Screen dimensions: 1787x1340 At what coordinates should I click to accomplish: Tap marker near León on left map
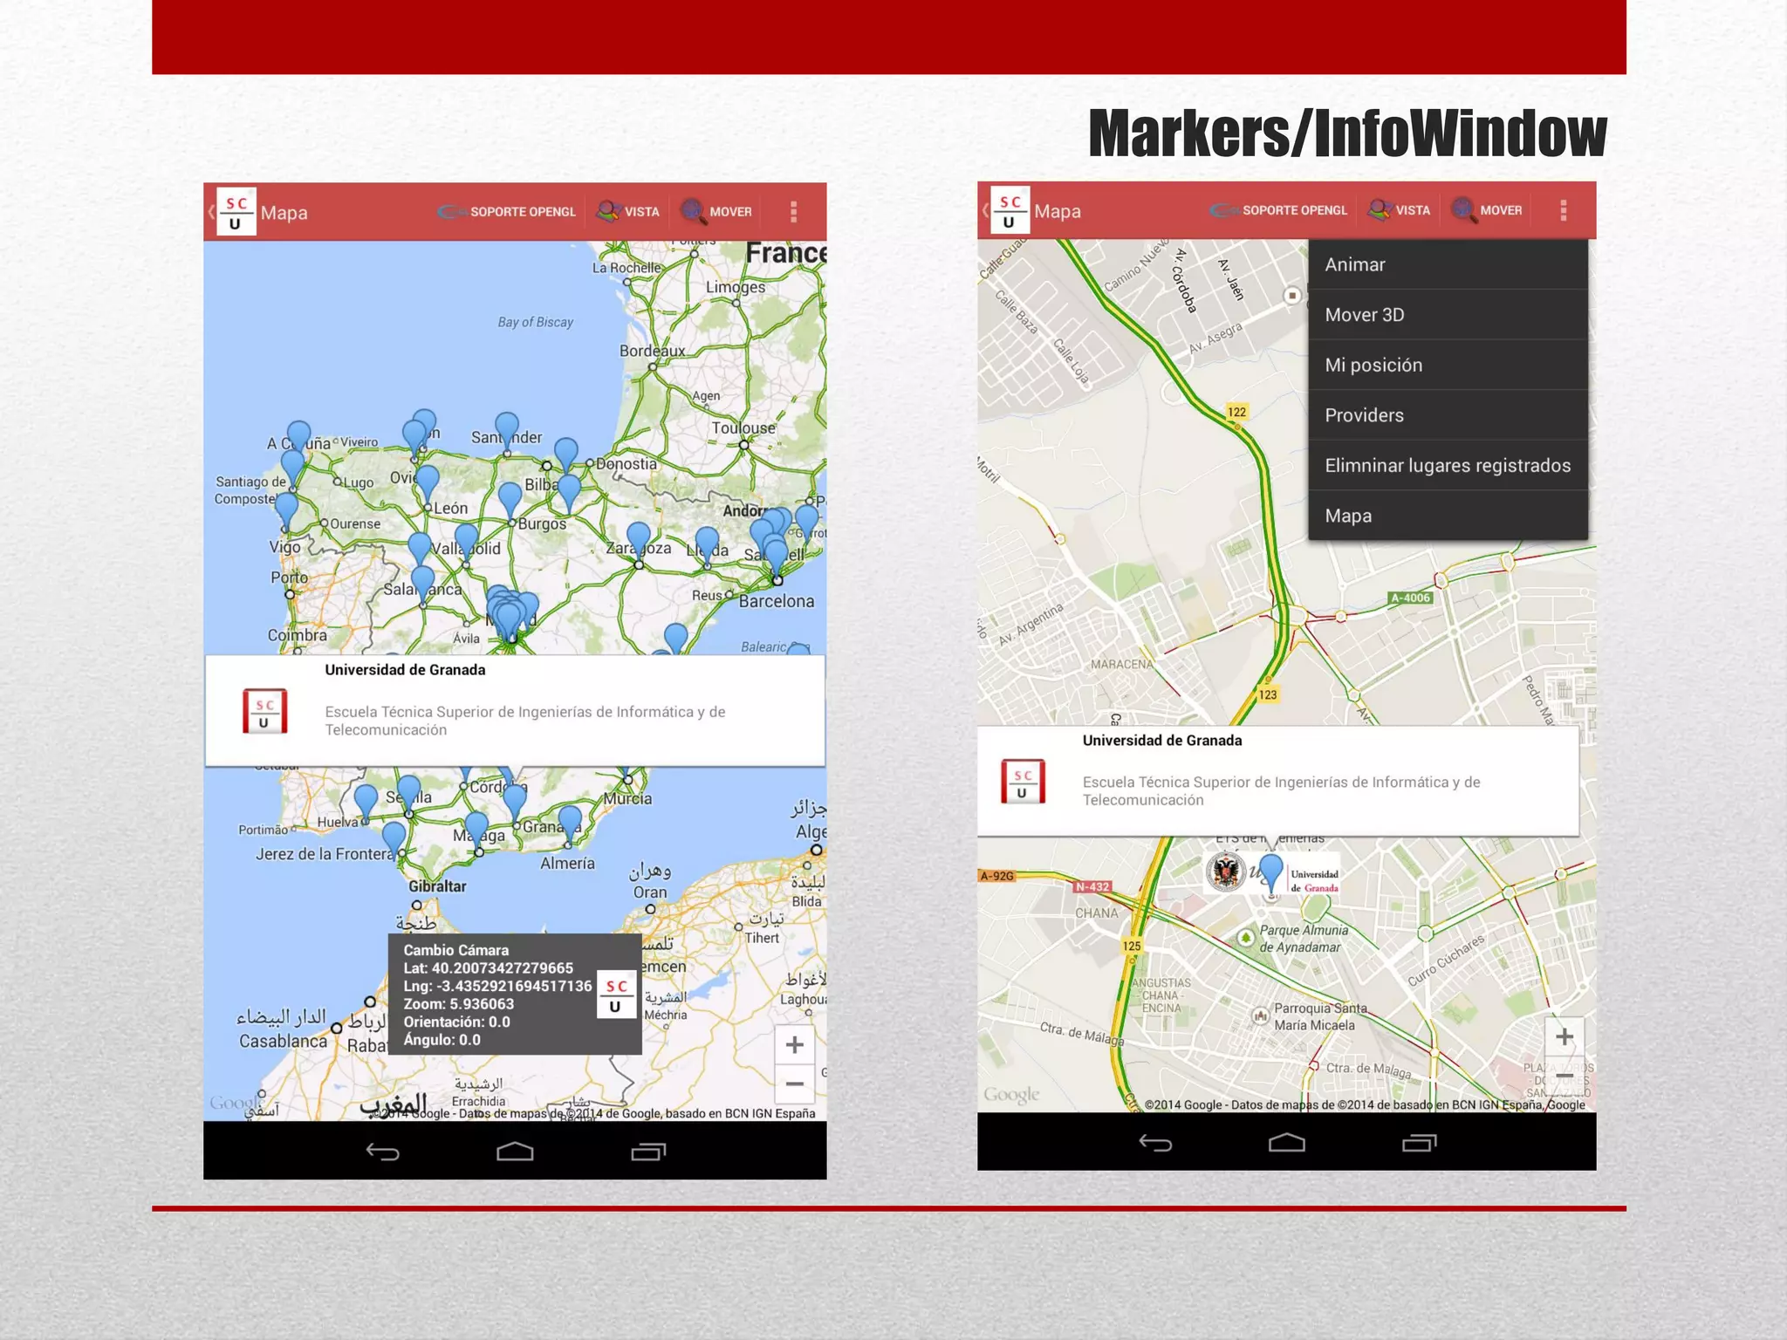(x=428, y=482)
